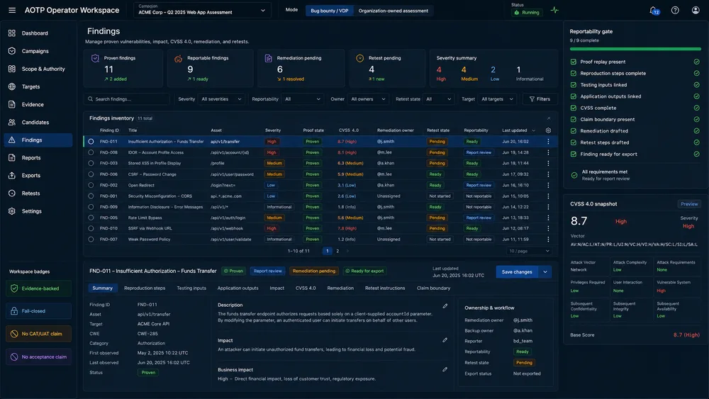Open the Campaign selector dropdown
This screenshot has width=709, height=399.
(x=202, y=10)
